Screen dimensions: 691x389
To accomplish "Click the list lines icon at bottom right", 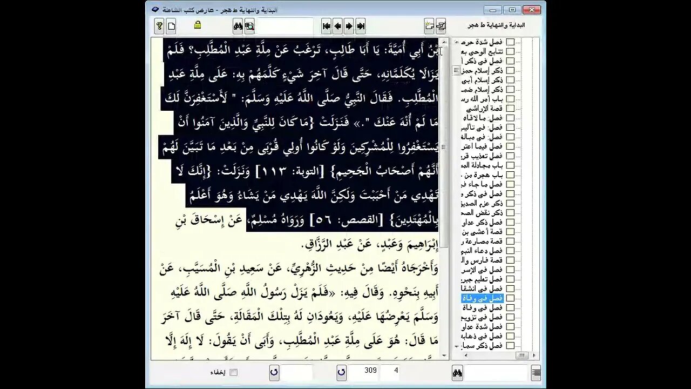I will point(536,372).
